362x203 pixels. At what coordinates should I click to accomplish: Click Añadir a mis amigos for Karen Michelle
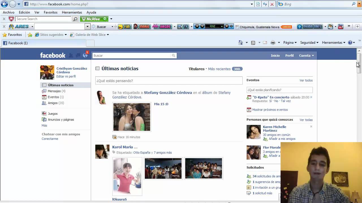[282, 139]
